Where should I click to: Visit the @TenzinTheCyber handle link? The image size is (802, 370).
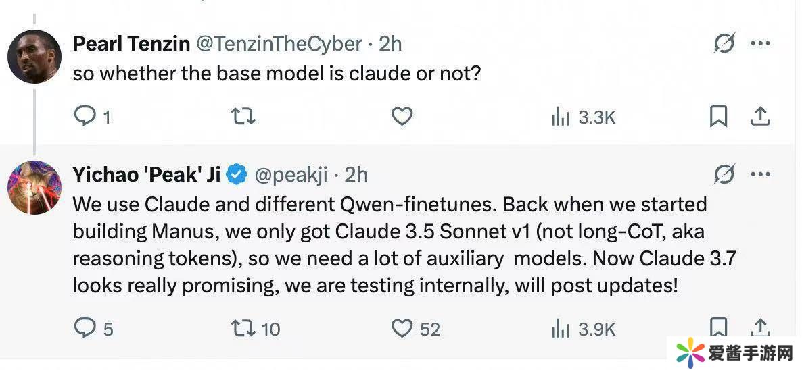pyautogui.click(x=279, y=44)
